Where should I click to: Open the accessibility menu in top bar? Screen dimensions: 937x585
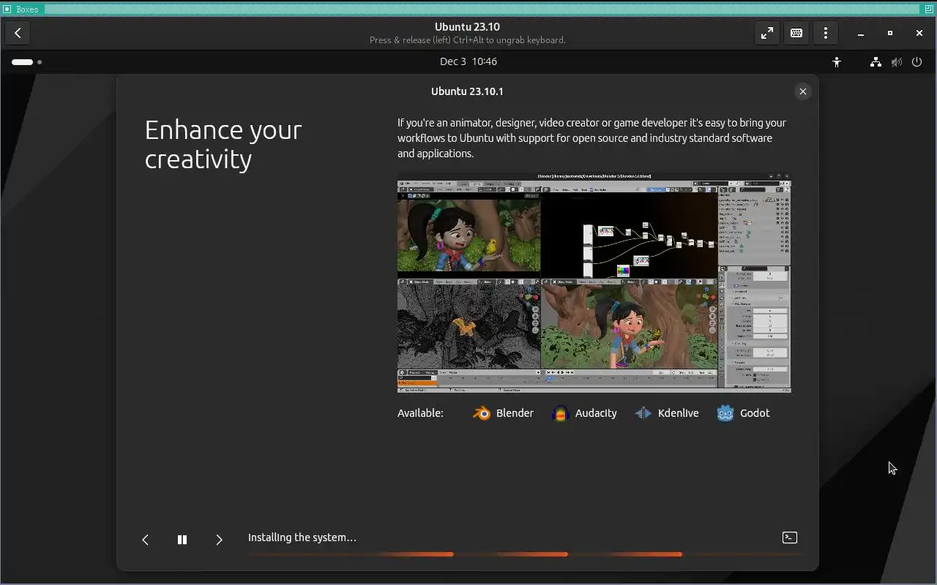pyautogui.click(x=837, y=62)
